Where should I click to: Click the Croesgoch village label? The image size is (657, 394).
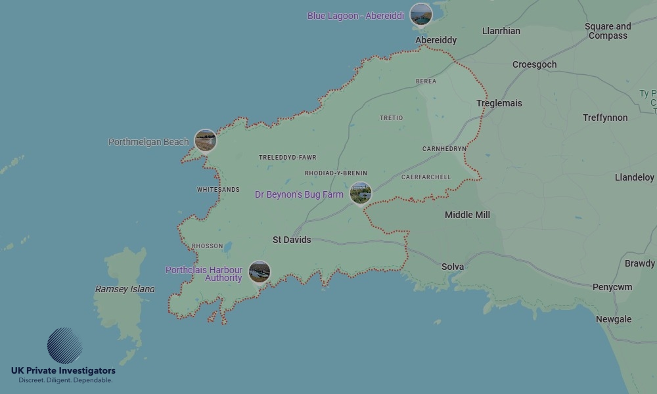point(535,64)
